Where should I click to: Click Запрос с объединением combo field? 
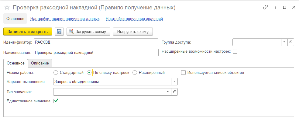[x=112, y=82]
